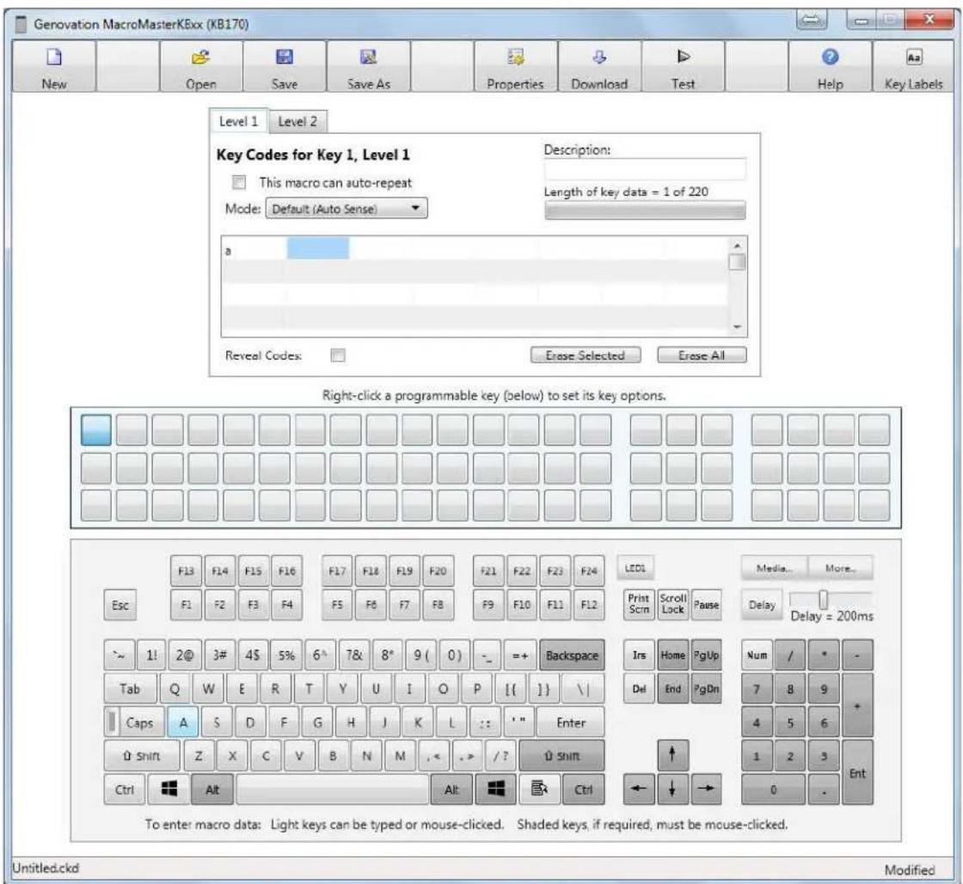Switch to the Level 1 tab
This screenshot has height=884, width=963.
[x=238, y=121]
